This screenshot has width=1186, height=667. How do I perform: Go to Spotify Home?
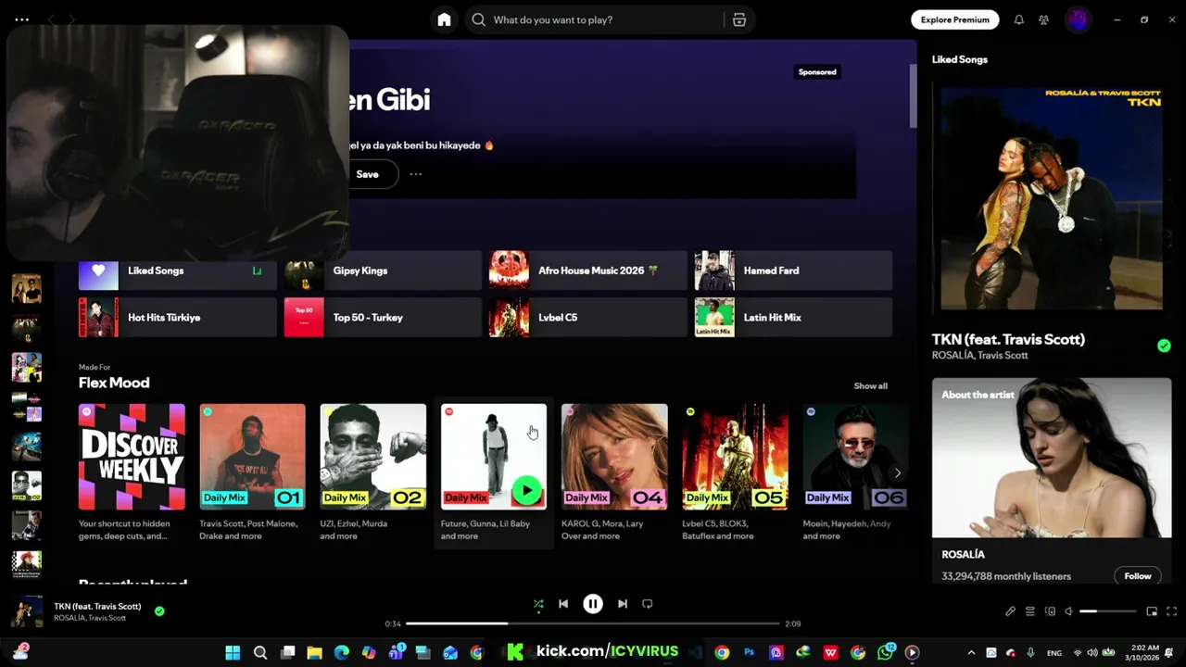[x=444, y=19]
